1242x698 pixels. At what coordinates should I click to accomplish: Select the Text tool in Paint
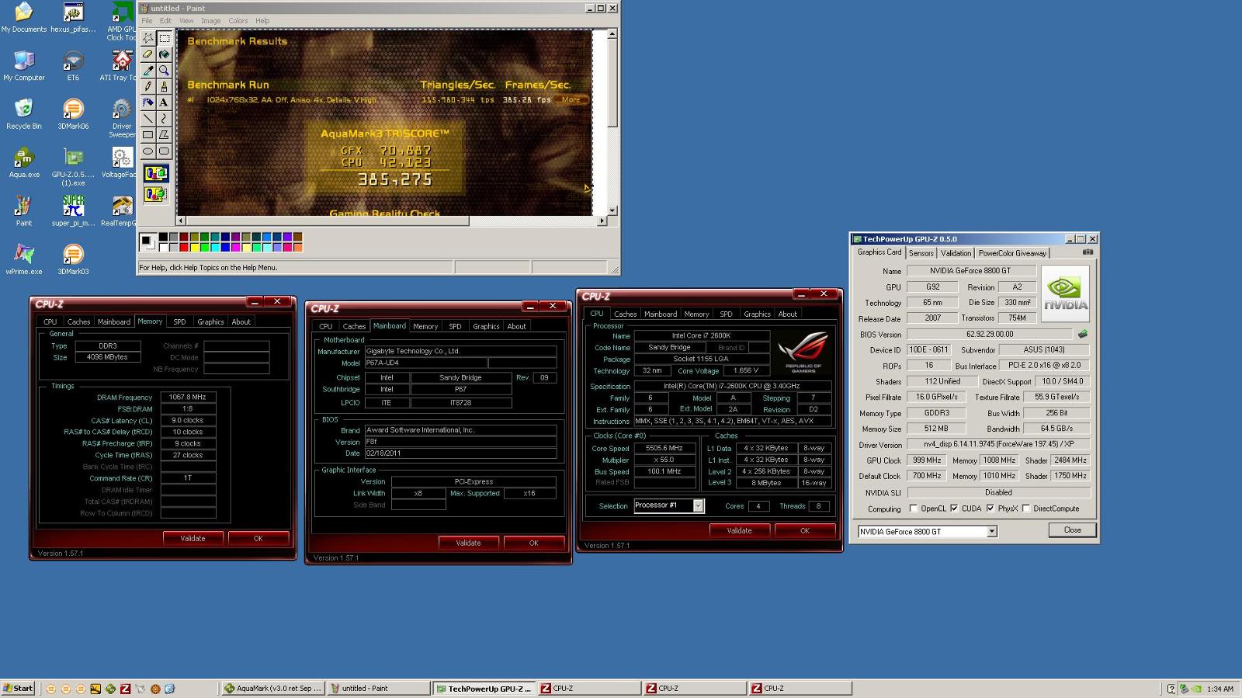[x=164, y=102]
